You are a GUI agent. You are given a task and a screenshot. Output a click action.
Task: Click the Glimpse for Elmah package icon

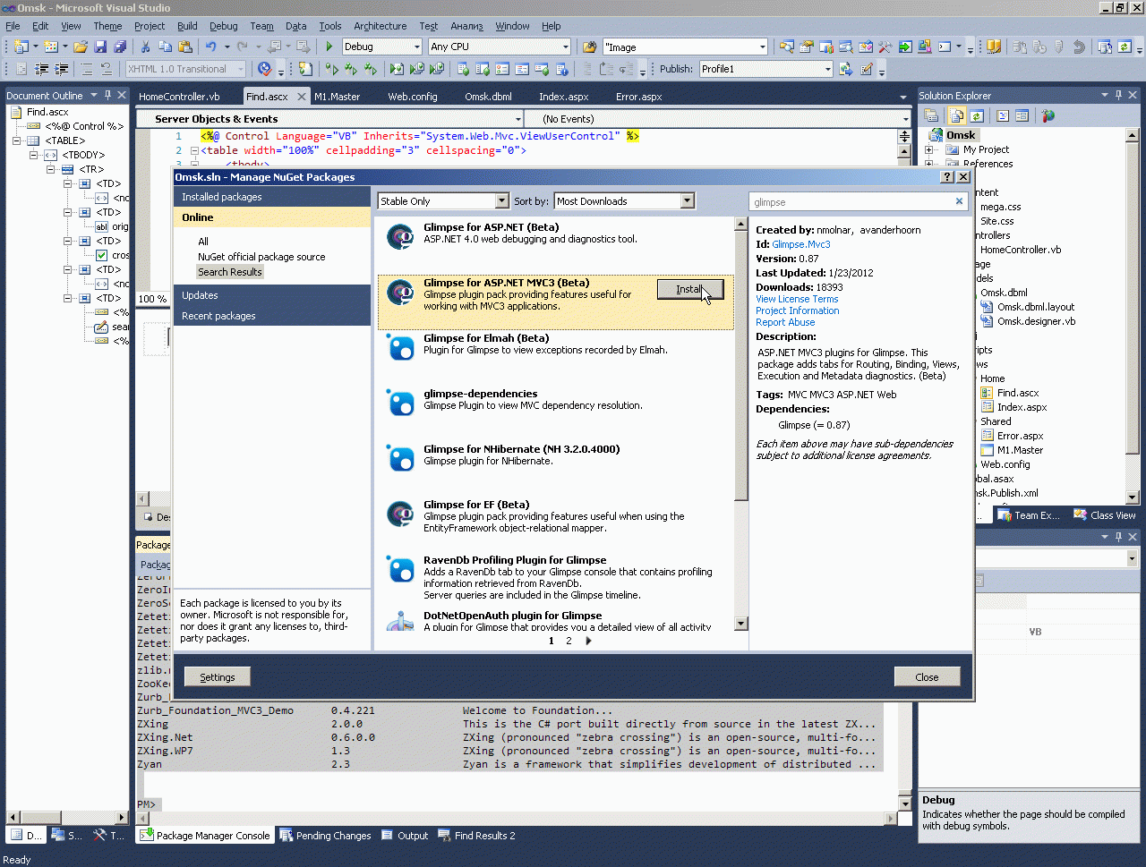pyautogui.click(x=400, y=347)
